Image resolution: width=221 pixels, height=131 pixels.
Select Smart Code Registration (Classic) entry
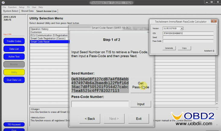tap(49, 38)
